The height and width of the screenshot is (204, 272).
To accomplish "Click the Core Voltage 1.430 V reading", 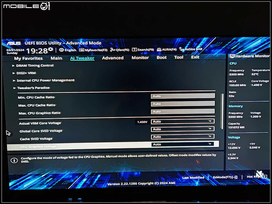I will pyautogui.click(x=257, y=85).
